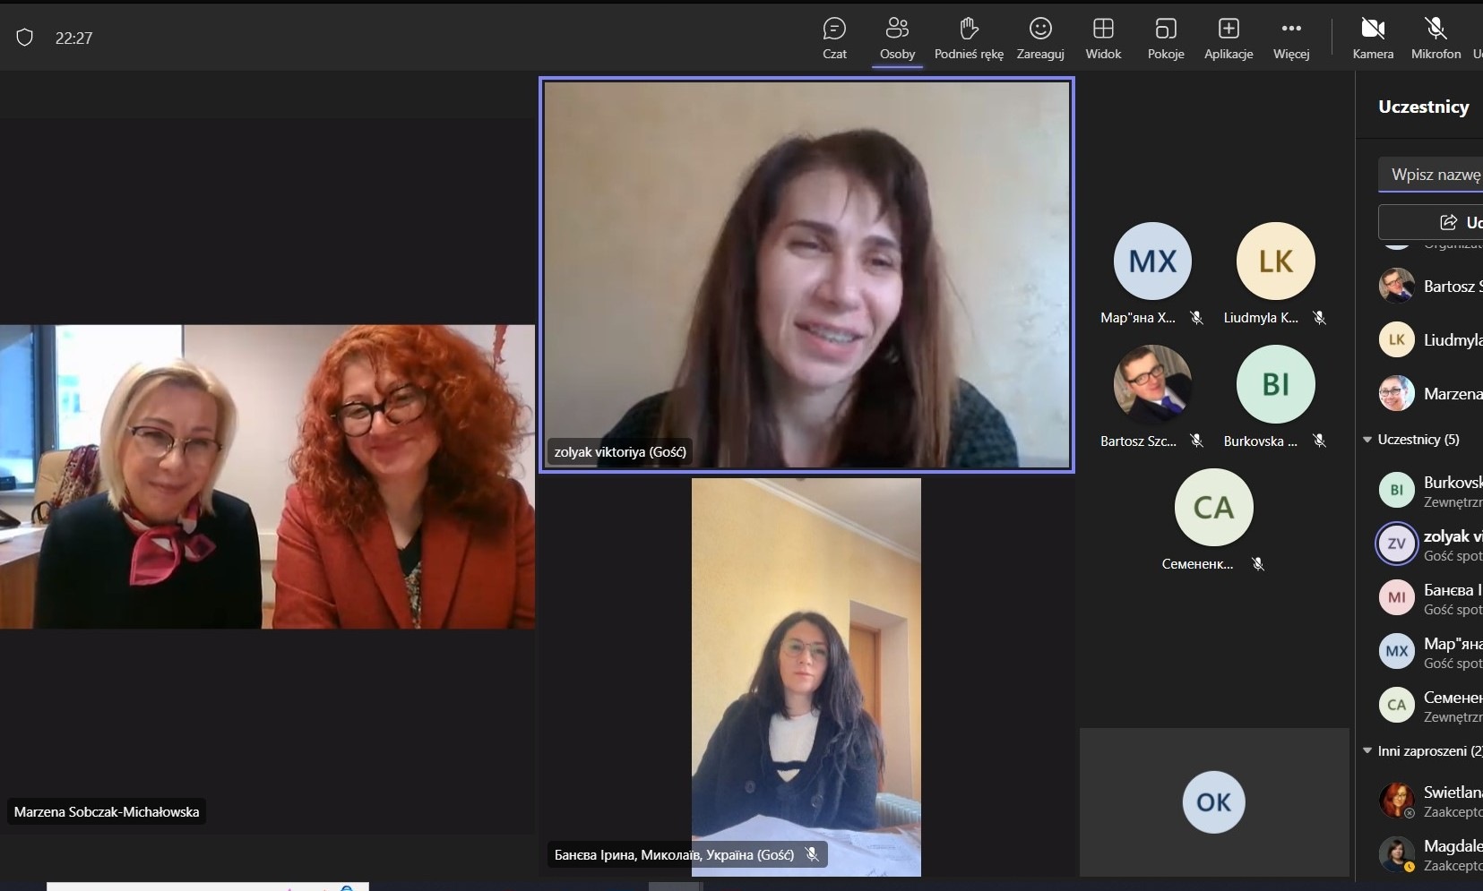Type in the Wpisz nazwę search field
The height and width of the screenshot is (891, 1483).
coord(1434,175)
